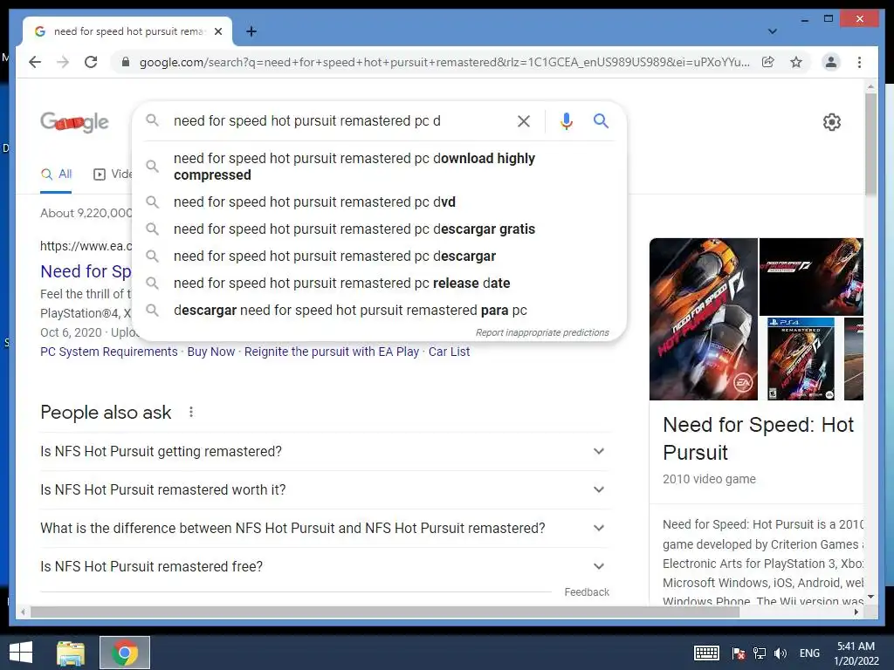Open People also ask options menu
The height and width of the screenshot is (670, 894).
pos(191,412)
